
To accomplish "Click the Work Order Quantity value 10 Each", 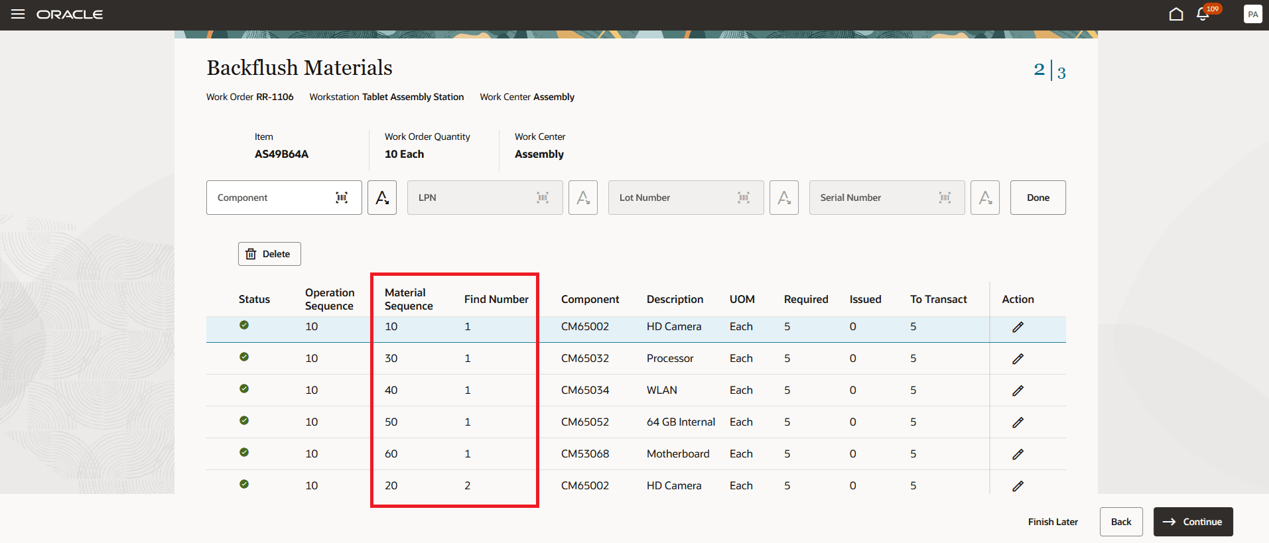I will click(x=404, y=154).
